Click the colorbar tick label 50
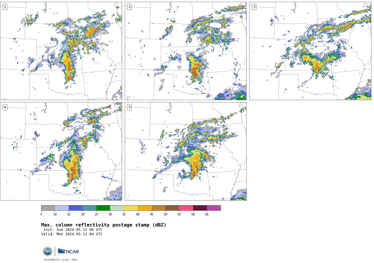Image resolution: width=374 pixels, height=263 pixels. point(165,215)
